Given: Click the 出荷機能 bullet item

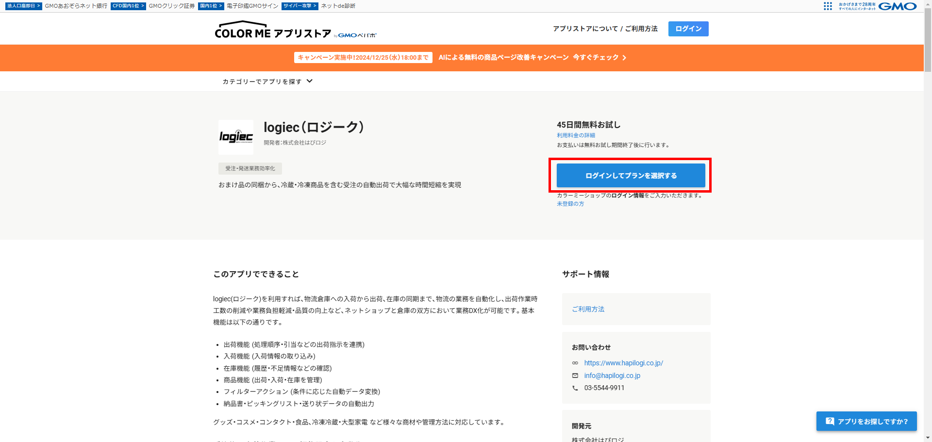Looking at the screenshot, I should tap(294, 344).
